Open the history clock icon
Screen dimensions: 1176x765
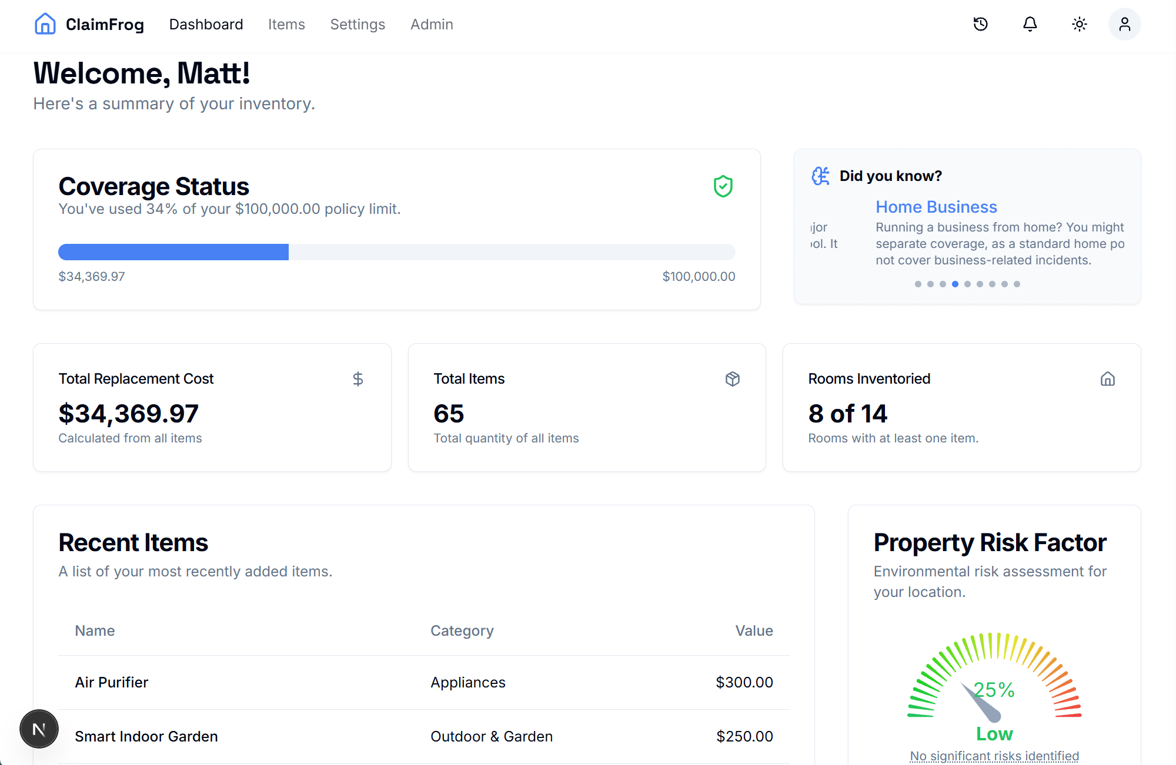[981, 24]
